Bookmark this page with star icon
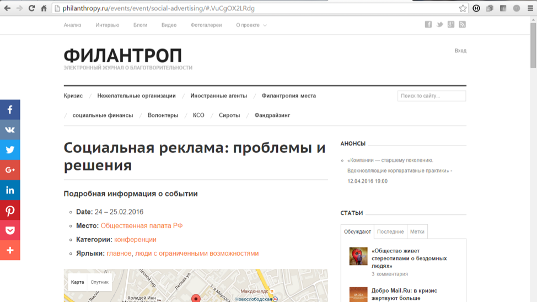Screen dimensions: 537x302 [x=463, y=8]
